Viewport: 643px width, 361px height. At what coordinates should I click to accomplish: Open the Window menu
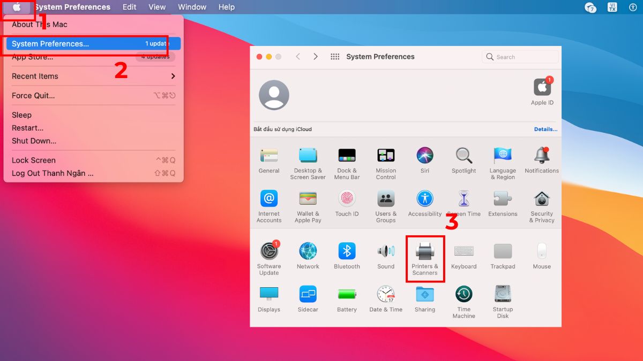(192, 7)
